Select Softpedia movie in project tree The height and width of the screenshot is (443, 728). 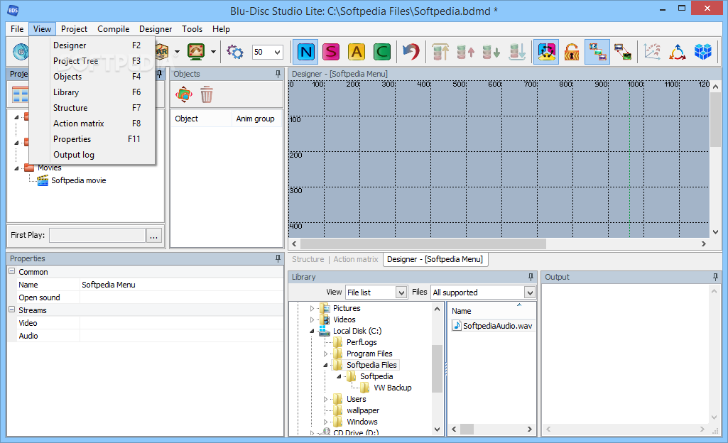(78, 180)
